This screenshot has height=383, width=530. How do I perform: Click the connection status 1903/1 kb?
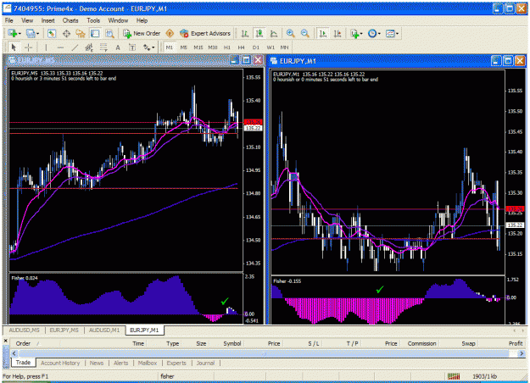coord(485,376)
